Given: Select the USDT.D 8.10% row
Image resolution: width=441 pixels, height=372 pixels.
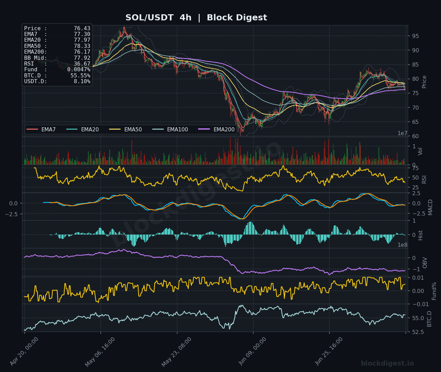Looking at the screenshot, I should 57,81.
